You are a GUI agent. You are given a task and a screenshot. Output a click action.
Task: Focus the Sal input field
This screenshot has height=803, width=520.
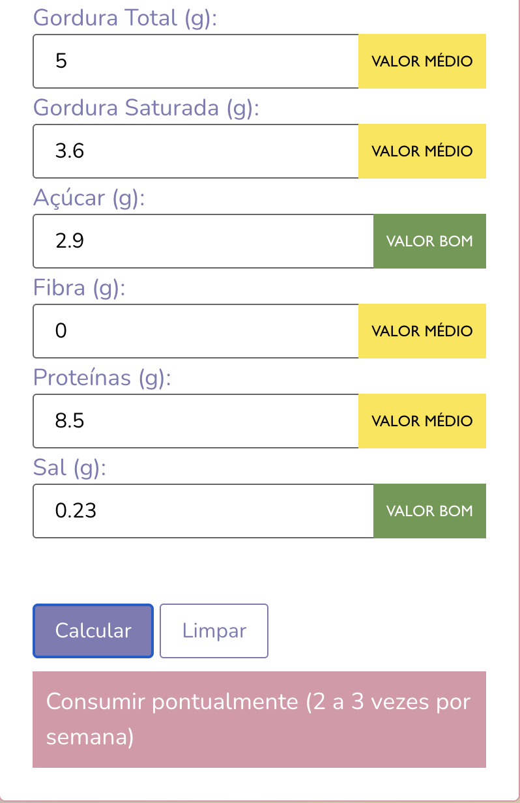click(203, 511)
